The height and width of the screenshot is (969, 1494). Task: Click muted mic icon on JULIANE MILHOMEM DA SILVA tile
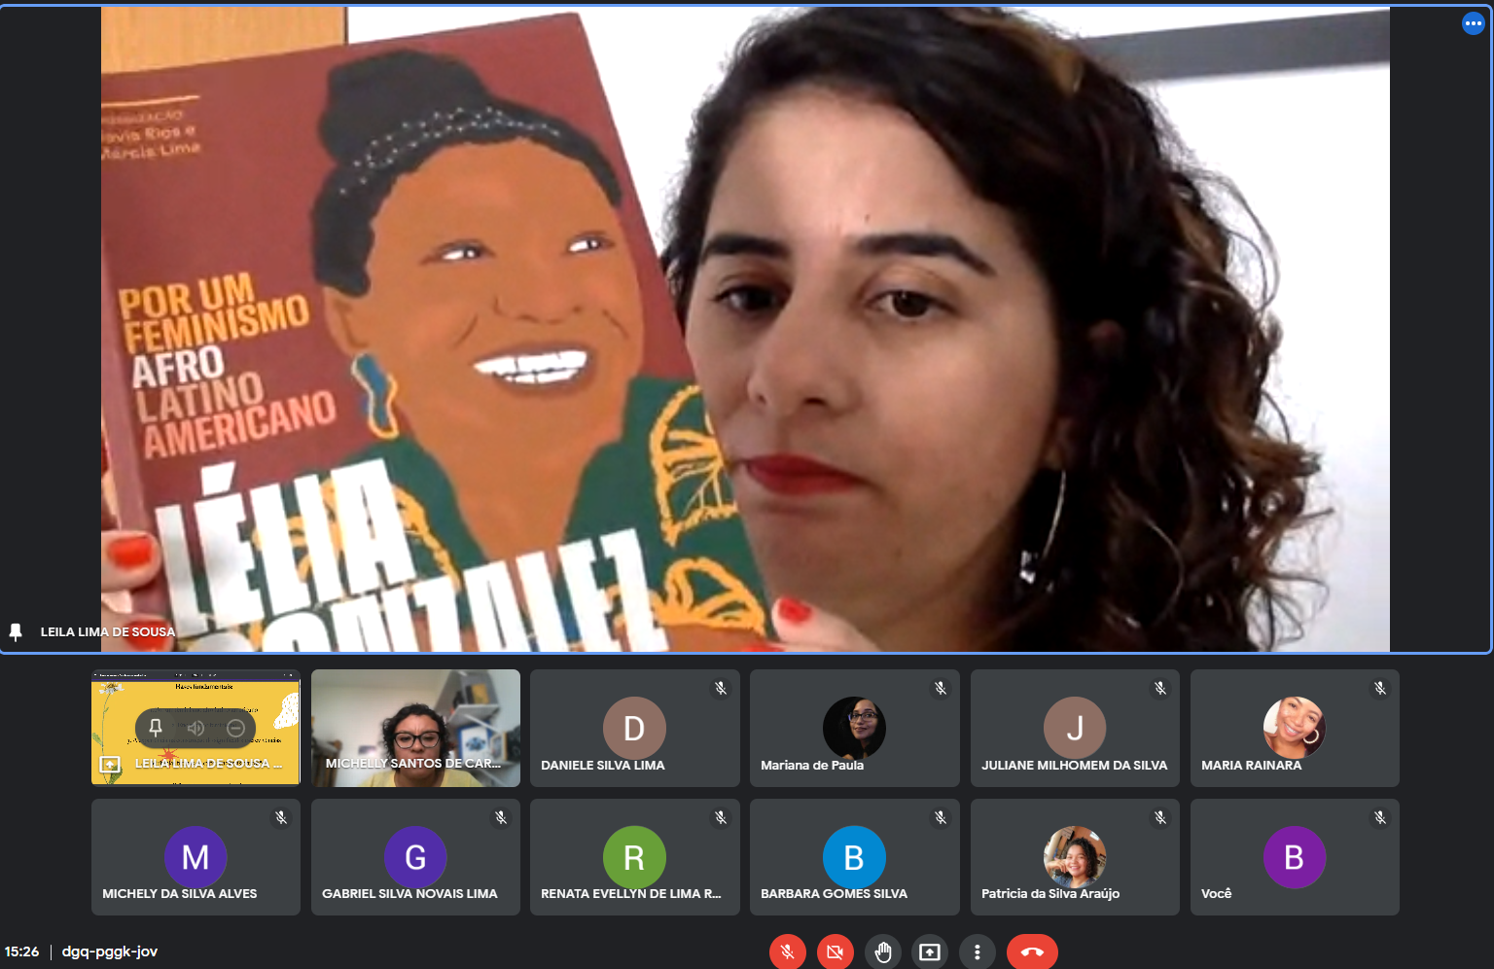1160,688
